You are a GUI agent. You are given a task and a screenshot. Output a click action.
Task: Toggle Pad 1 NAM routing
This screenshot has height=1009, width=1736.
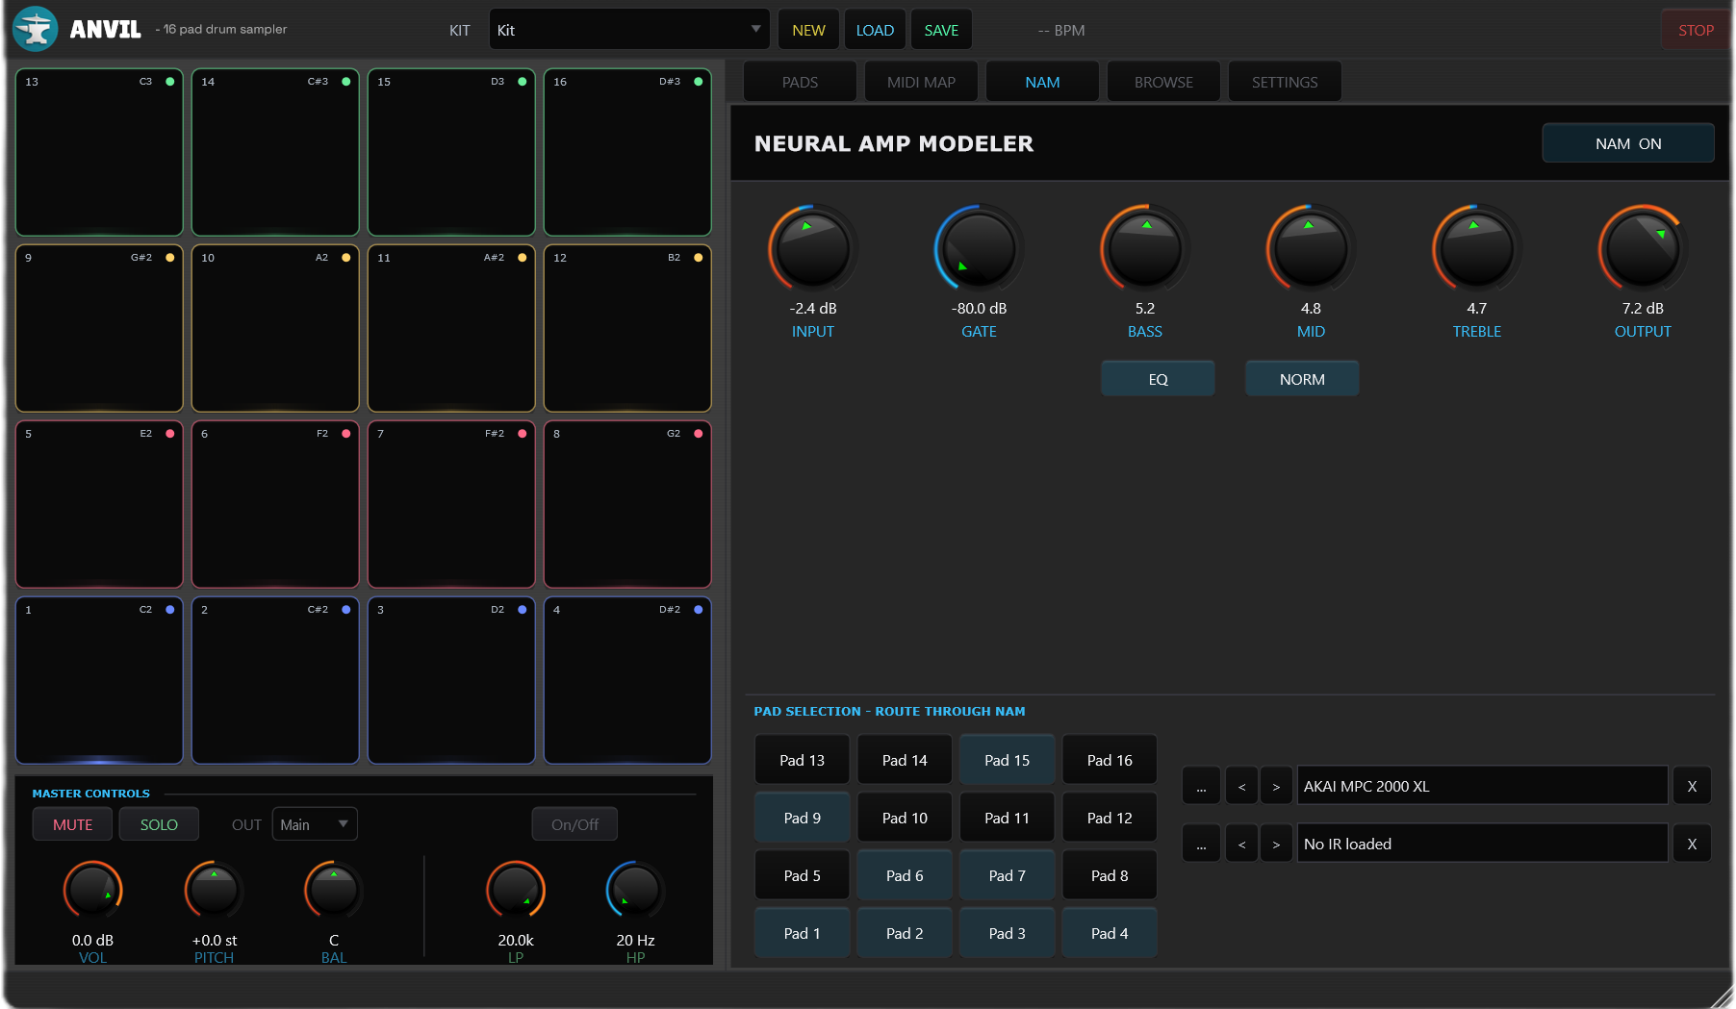802,933
